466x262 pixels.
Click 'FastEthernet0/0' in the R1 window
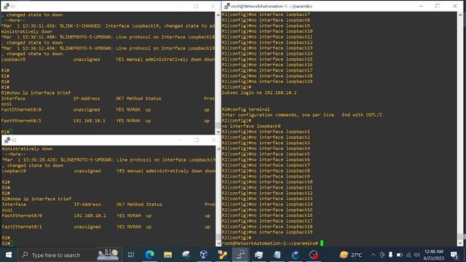(x=21, y=110)
